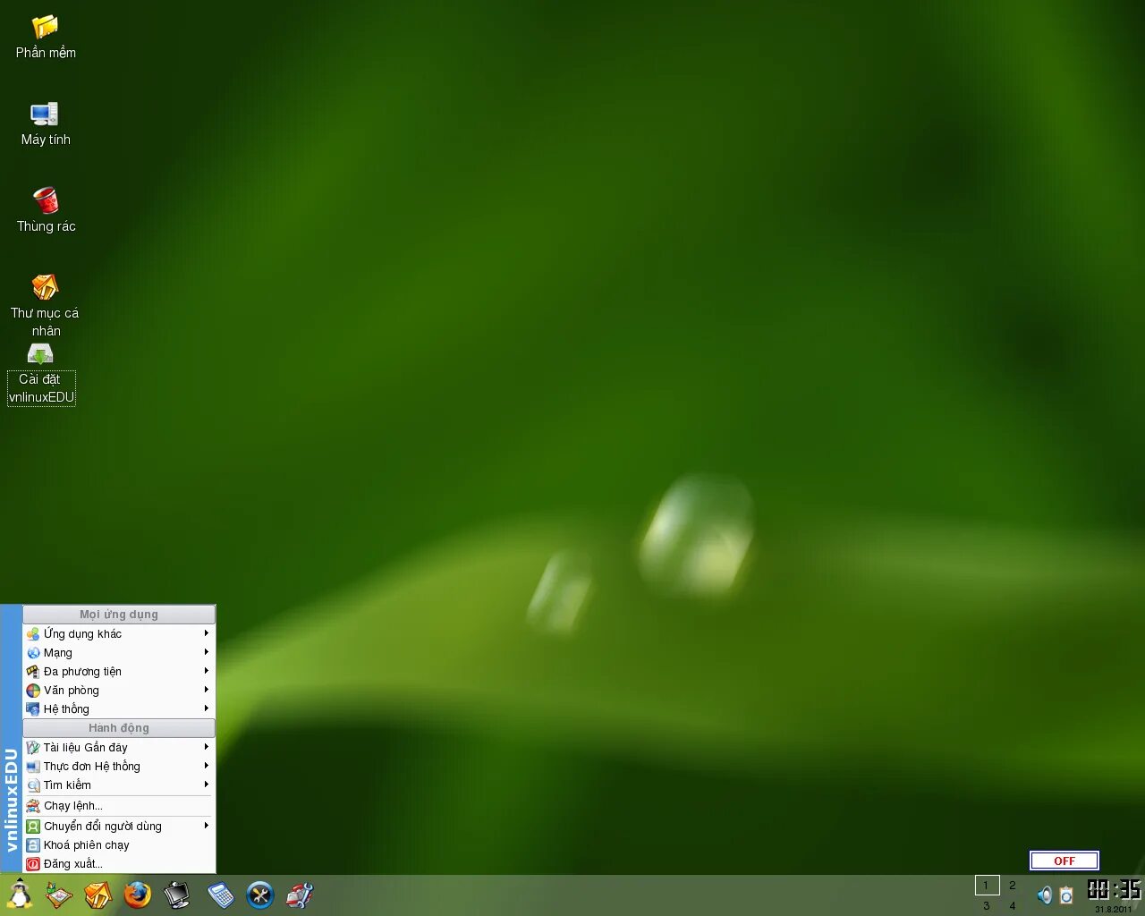Switch to virtual desktop 4

coord(1013,905)
